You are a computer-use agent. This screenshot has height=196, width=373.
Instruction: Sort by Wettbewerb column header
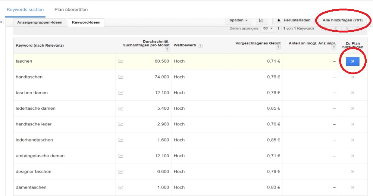click(185, 45)
